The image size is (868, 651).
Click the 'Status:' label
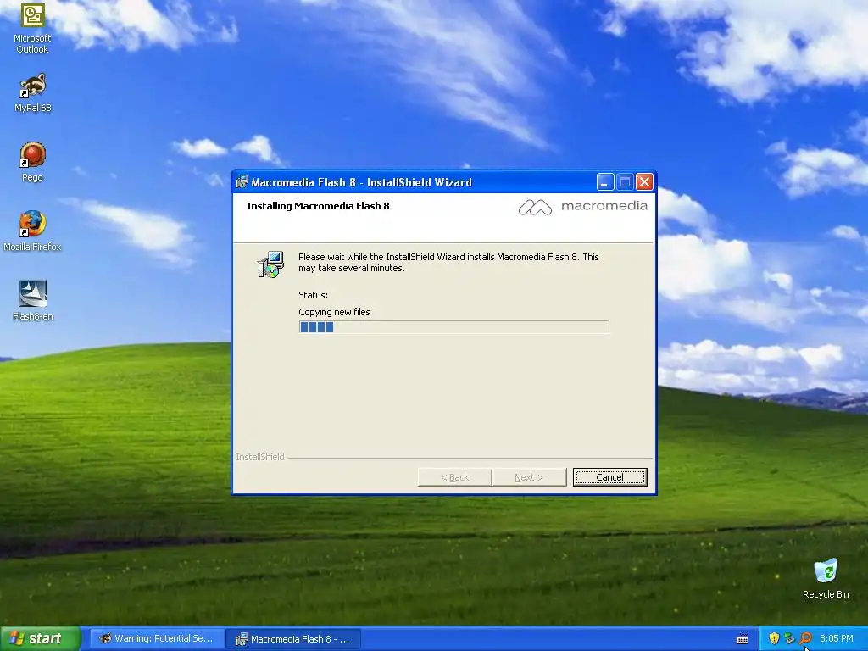pos(313,295)
